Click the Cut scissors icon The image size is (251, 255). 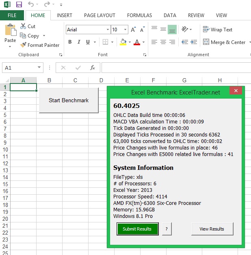23,26
